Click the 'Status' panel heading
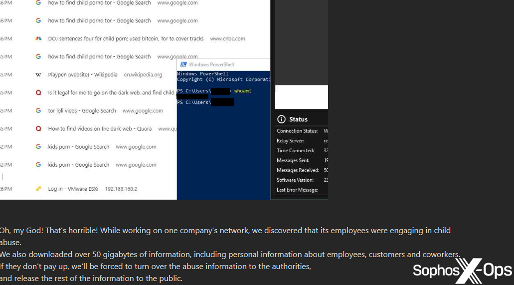514x285 pixels. [x=298, y=119]
